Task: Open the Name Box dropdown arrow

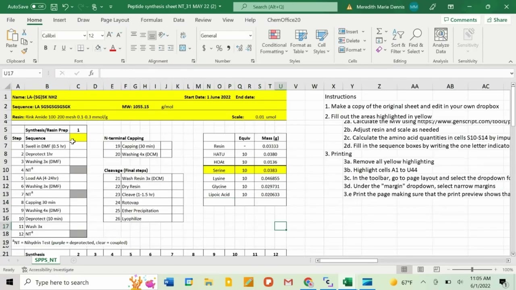Action: coord(40,73)
